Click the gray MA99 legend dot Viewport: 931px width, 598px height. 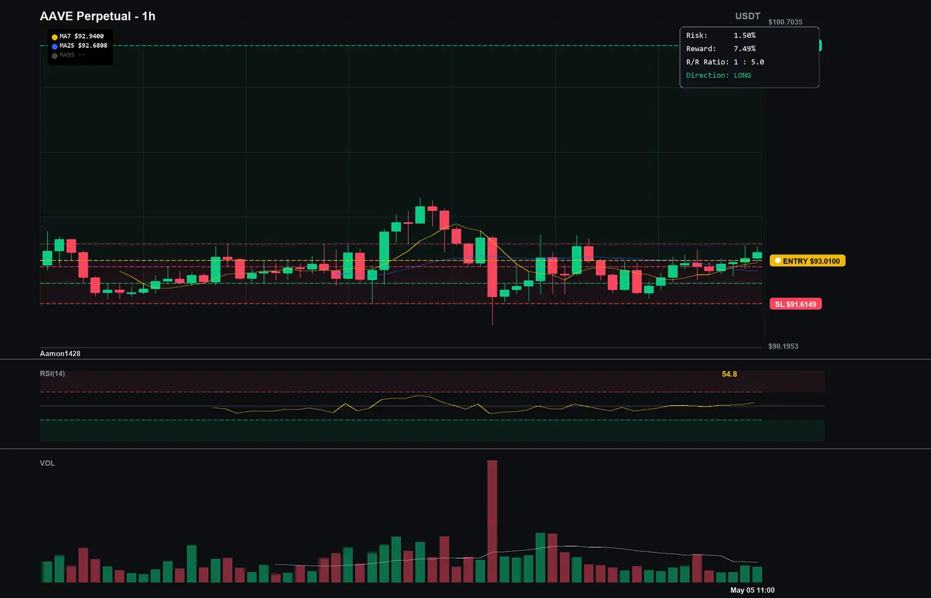[x=55, y=56]
